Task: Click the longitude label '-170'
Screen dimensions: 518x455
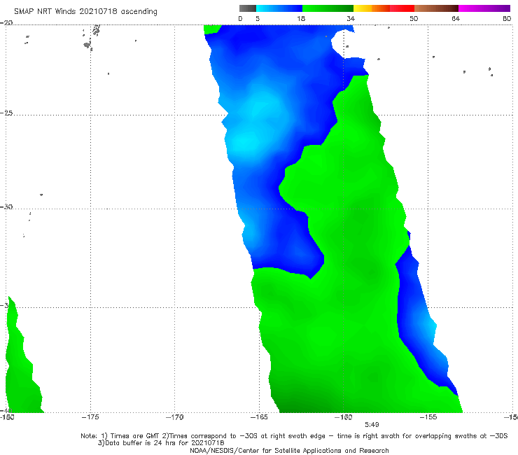Action: 174,417
